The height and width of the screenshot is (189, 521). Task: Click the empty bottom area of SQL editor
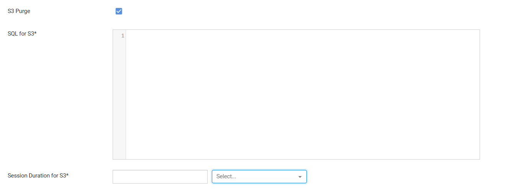click(x=303, y=145)
